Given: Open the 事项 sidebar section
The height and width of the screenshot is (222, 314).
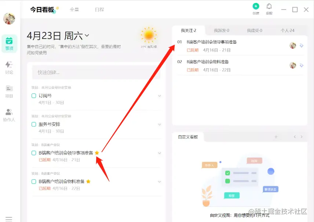Looking at the screenshot, I should point(9,44).
